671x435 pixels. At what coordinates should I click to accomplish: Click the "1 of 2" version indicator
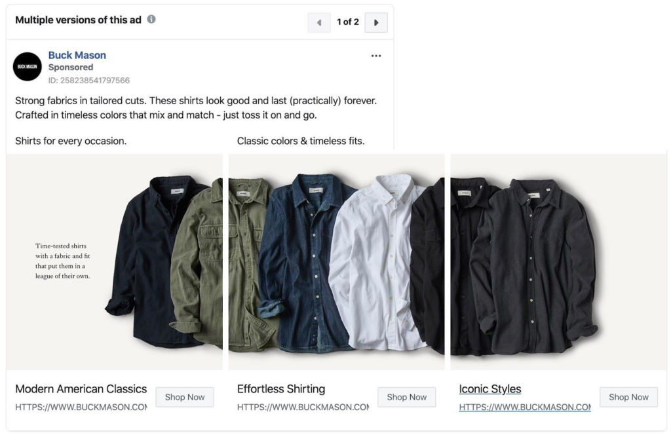(347, 22)
